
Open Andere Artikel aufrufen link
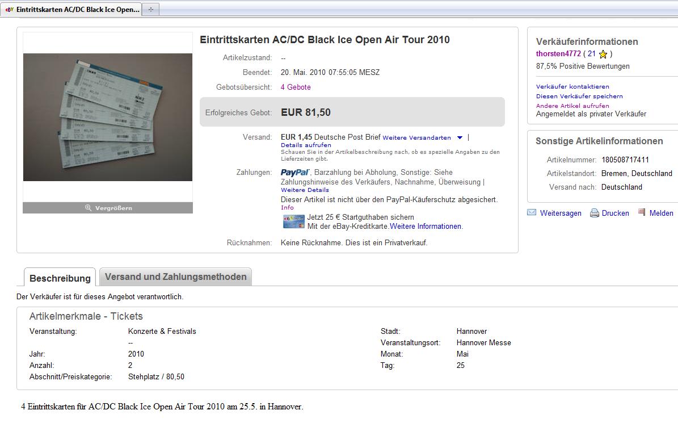pos(572,106)
